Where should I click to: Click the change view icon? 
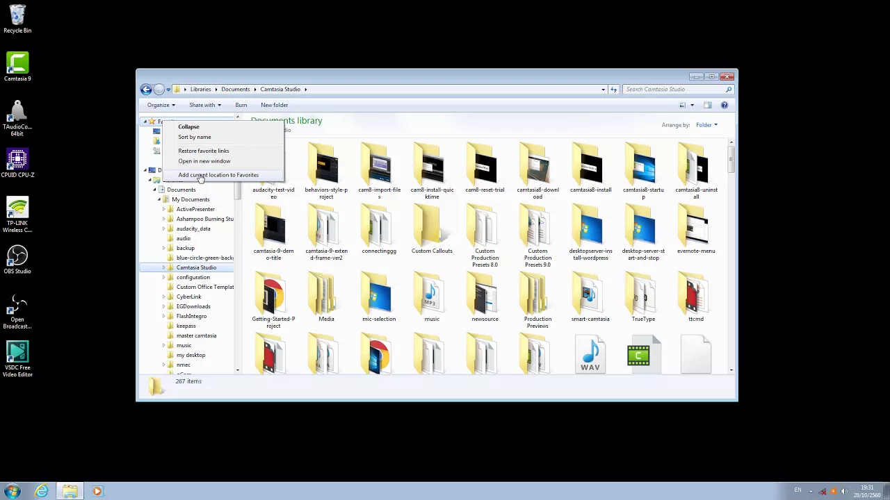(x=682, y=105)
